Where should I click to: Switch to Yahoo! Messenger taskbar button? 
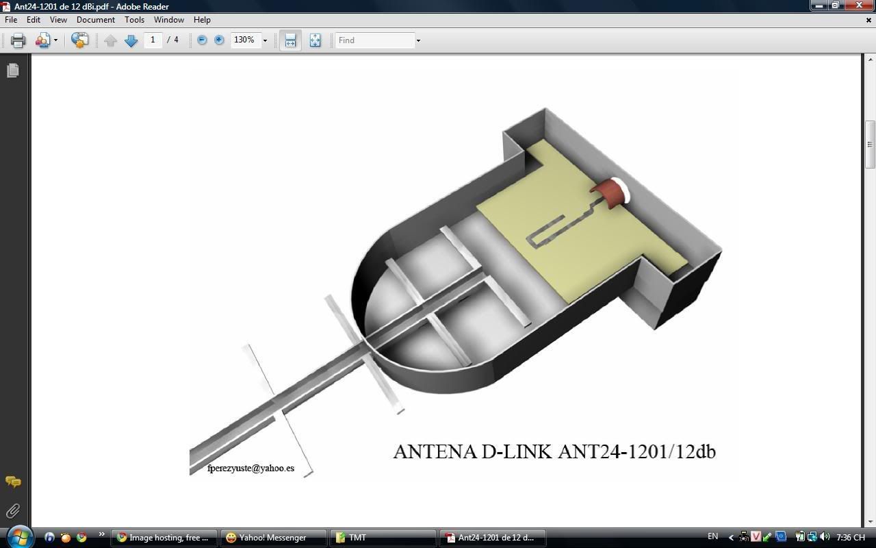(272, 538)
